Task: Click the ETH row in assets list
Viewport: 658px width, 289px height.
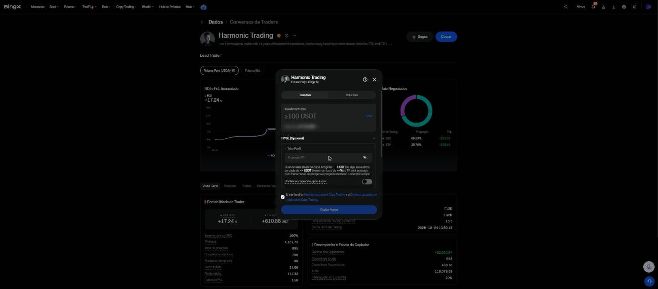Action: point(416,144)
